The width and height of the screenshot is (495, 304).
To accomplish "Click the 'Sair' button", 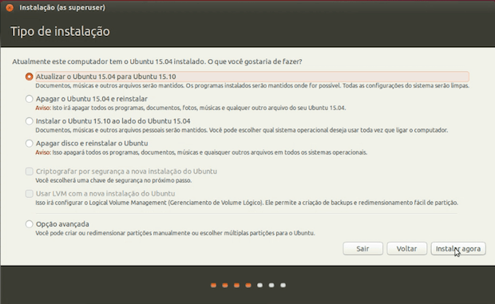I will pos(362,249).
